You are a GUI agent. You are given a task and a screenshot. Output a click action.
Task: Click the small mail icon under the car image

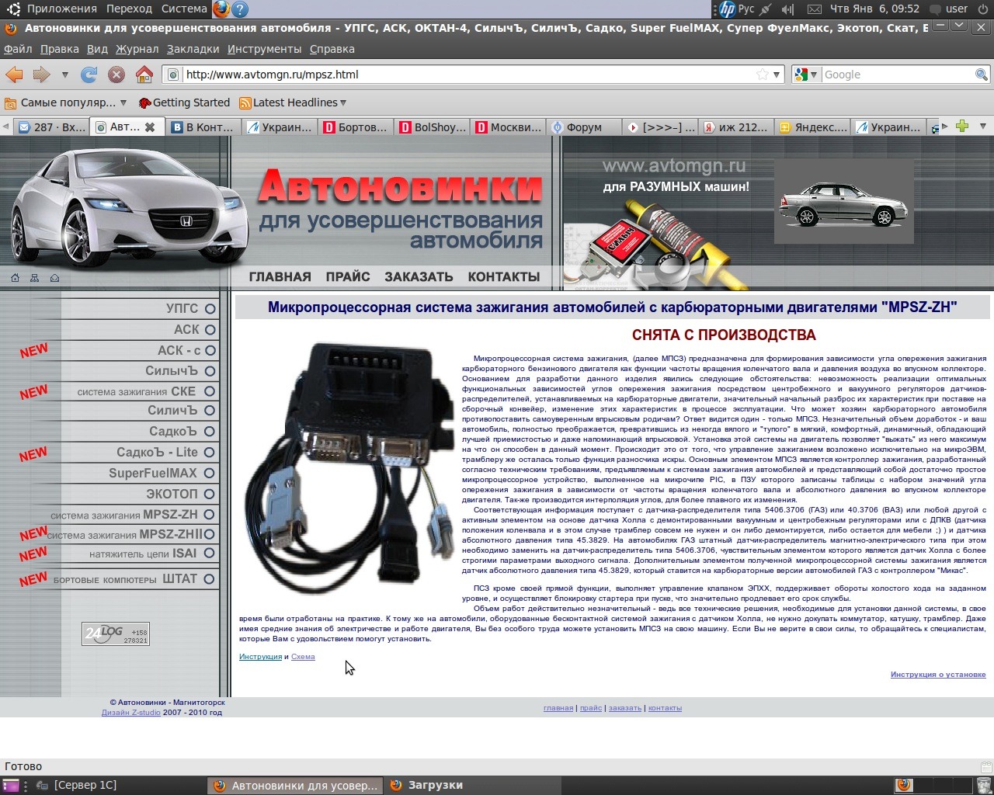[54, 278]
